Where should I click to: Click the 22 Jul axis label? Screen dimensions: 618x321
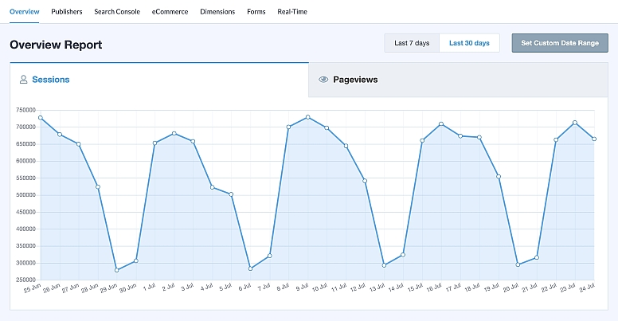[x=549, y=288]
